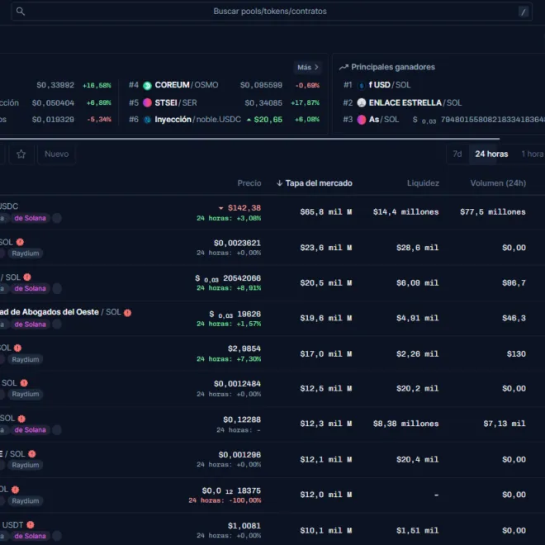Image resolution: width=545 pixels, height=545 pixels.
Task: Sort by the Liquidez column header
Action: (423, 183)
